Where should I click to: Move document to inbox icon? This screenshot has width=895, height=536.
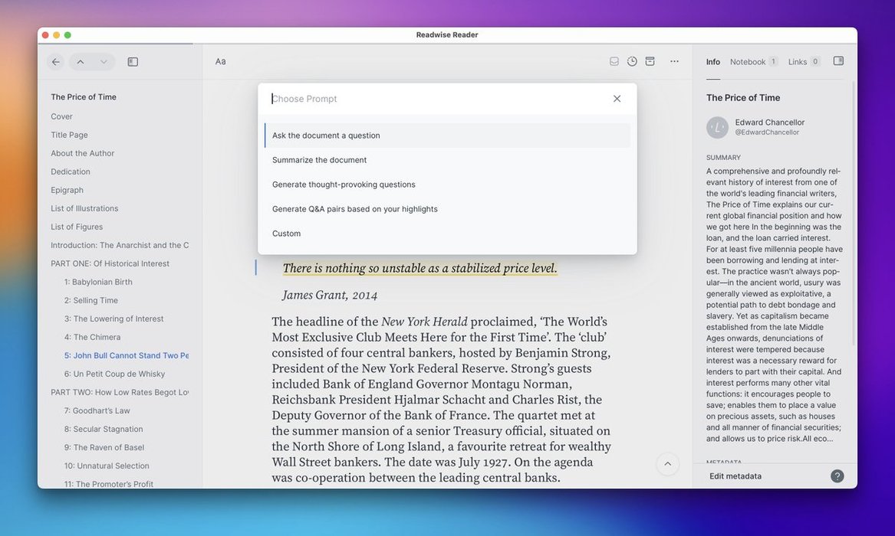[614, 61]
